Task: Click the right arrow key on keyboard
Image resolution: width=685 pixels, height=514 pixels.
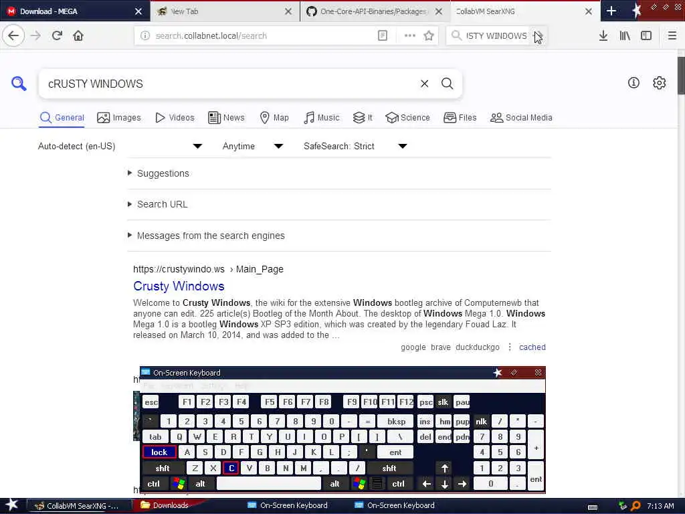Action: pos(462,483)
